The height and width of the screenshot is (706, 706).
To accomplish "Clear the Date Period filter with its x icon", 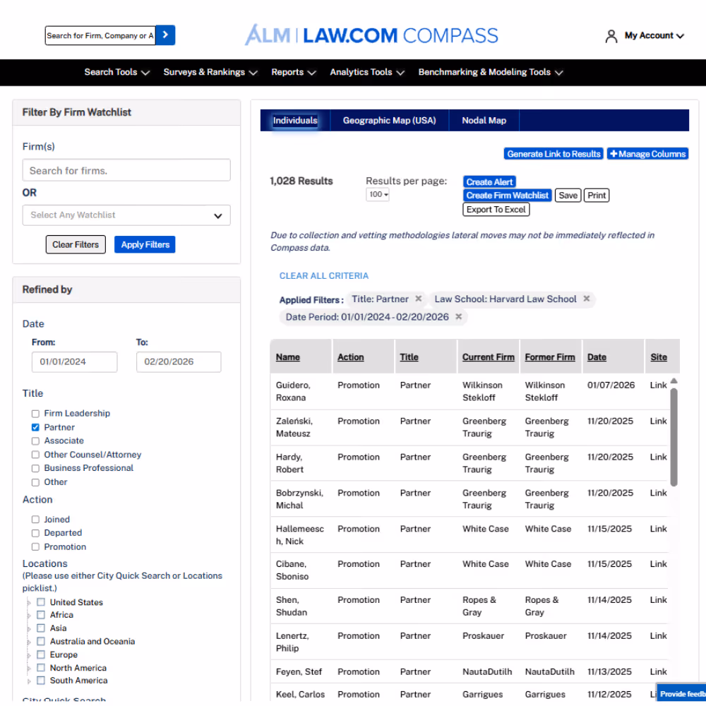I will pyautogui.click(x=458, y=317).
